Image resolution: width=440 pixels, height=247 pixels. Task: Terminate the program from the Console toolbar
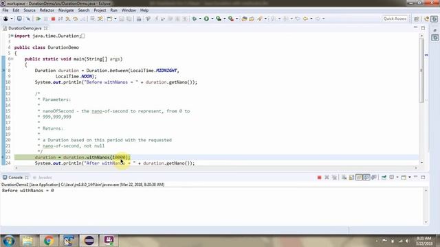coord(319,177)
